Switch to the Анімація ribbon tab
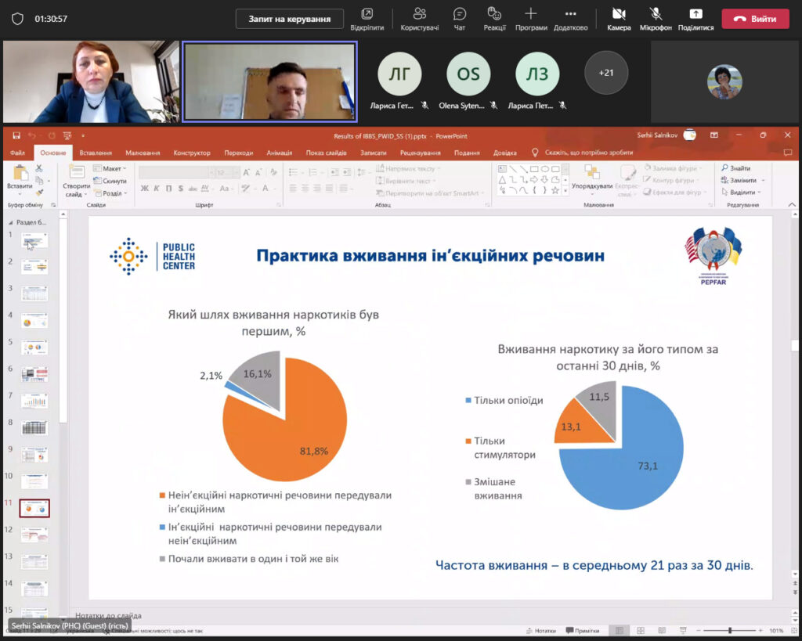 (279, 153)
